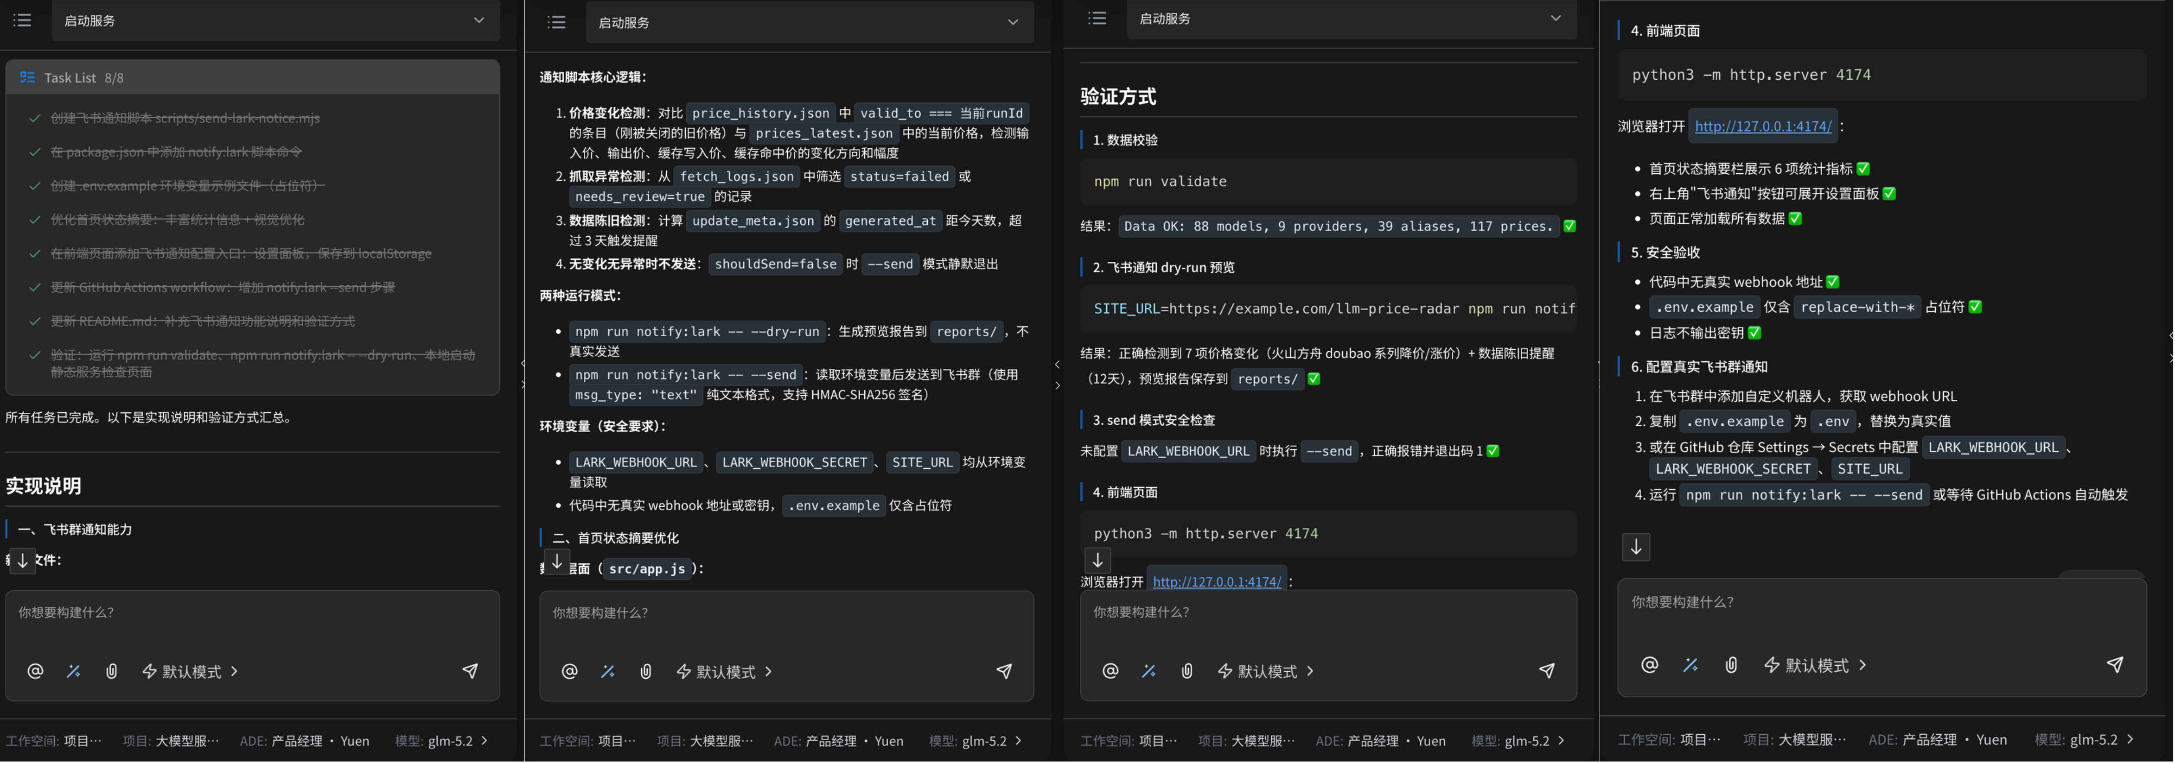Click the send icon in the 通知脚本核心逻辑 panel
The image size is (2175, 763).
[1004, 670]
